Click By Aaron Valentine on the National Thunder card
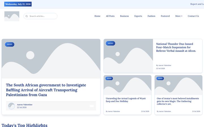 [164, 65]
